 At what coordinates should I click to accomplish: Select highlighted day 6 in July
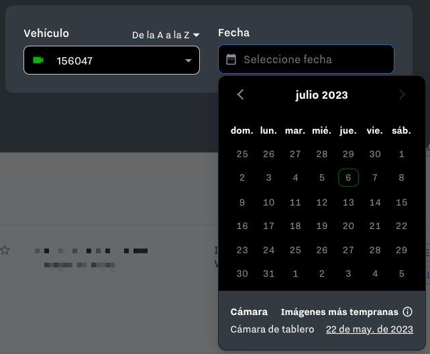pyautogui.click(x=348, y=178)
